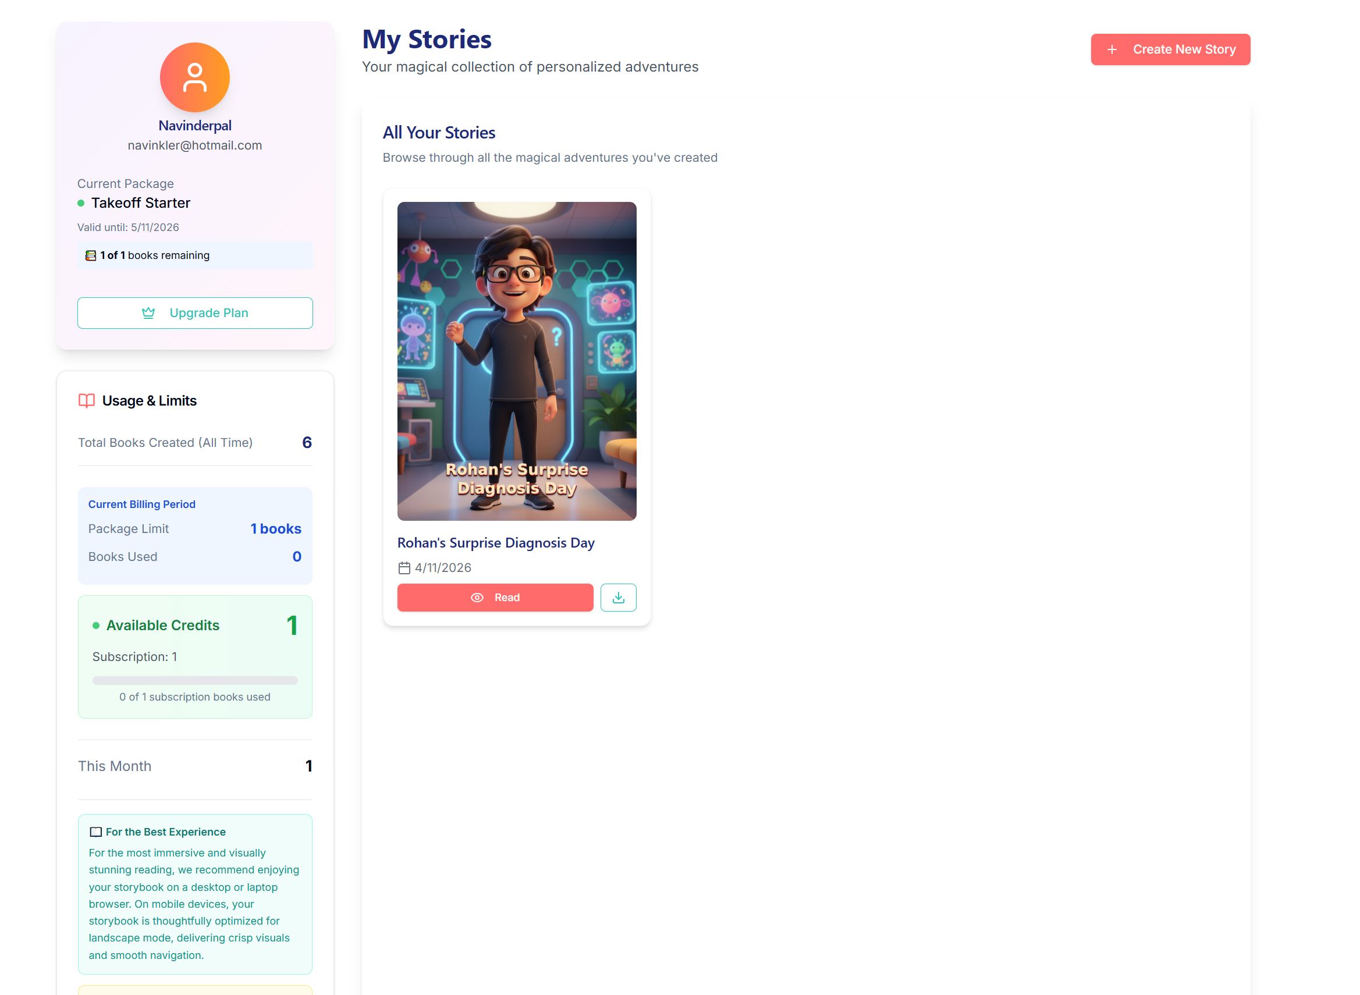The height and width of the screenshot is (995, 1360).
Task: Click the orange user avatar icon
Action: coord(194,77)
